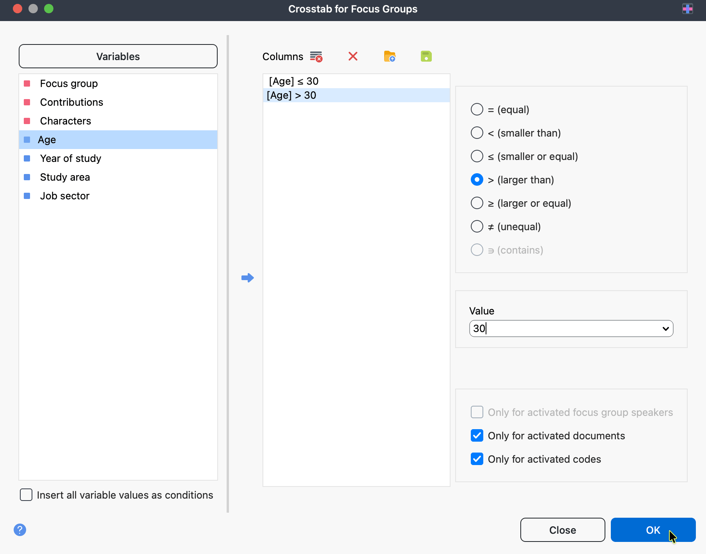Choose > (larger than) operator
The height and width of the screenshot is (554, 706).
(x=477, y=180)
